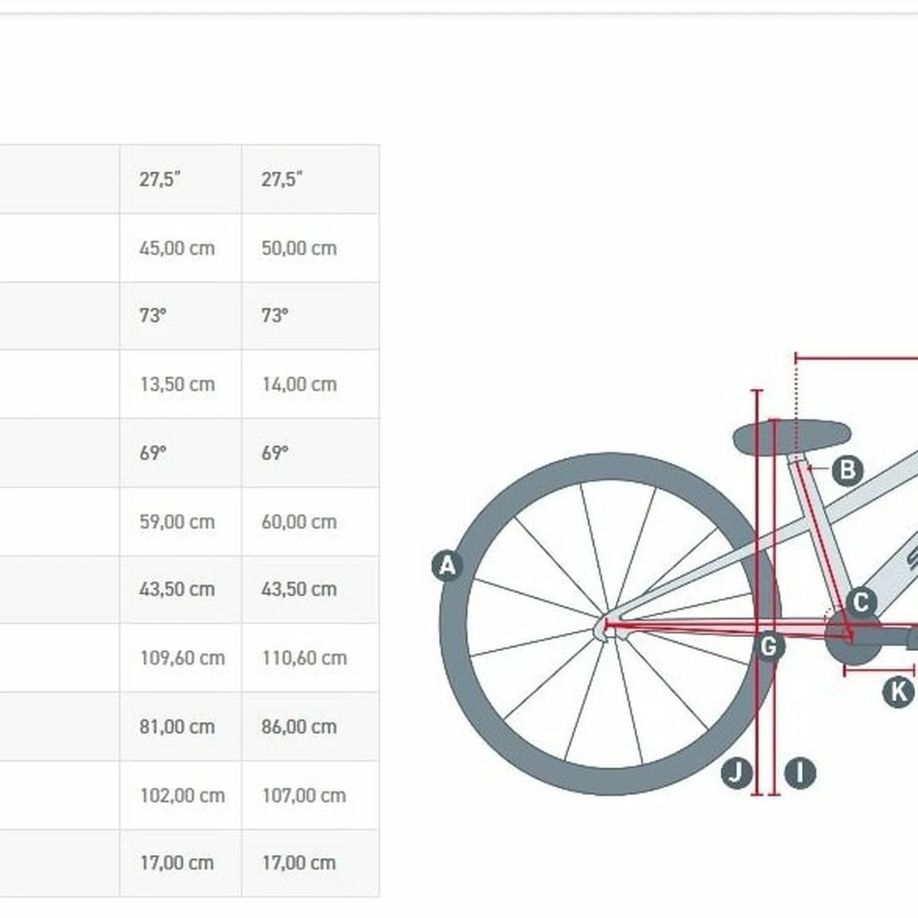Select the 13,50 cm value
This screenshot has width=918, height=918.
[x=177, y=384]
